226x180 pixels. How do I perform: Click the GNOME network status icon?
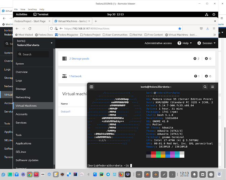[206, 14]
